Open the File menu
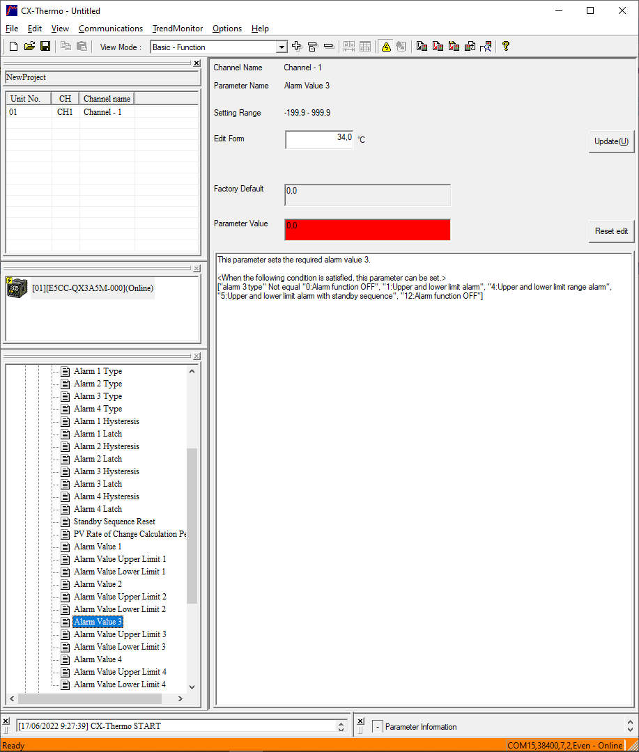The image size is (639, 752). (x=12, y=29)
